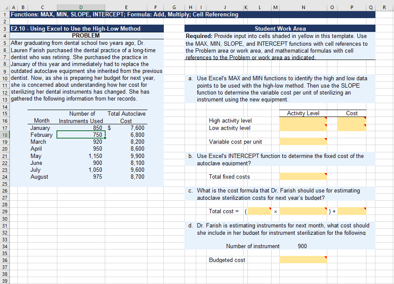Click the Variable cost per unit input cell
This screenshot has height=284, width=394.
[x=302, y=142]
